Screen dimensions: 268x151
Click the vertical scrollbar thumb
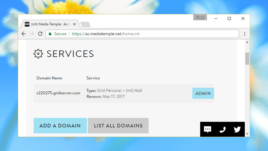click(x=247, y=59)
